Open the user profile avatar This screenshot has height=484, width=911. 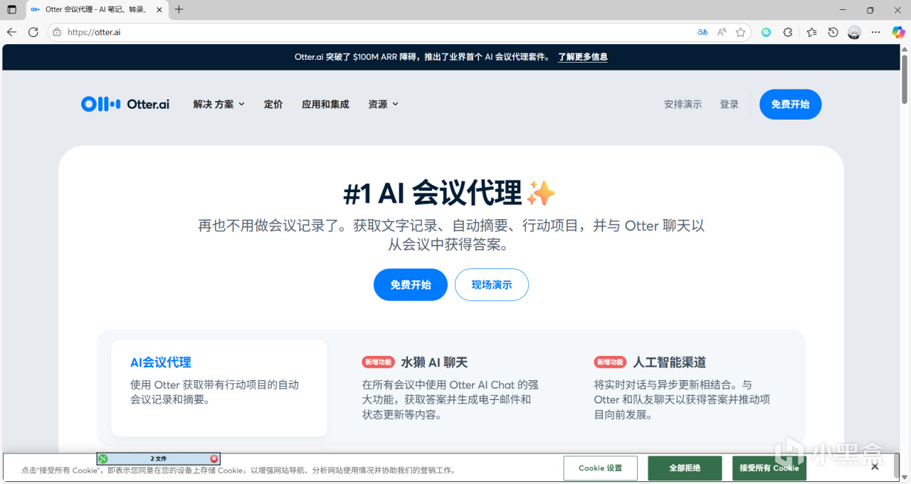tap(854, 32)
